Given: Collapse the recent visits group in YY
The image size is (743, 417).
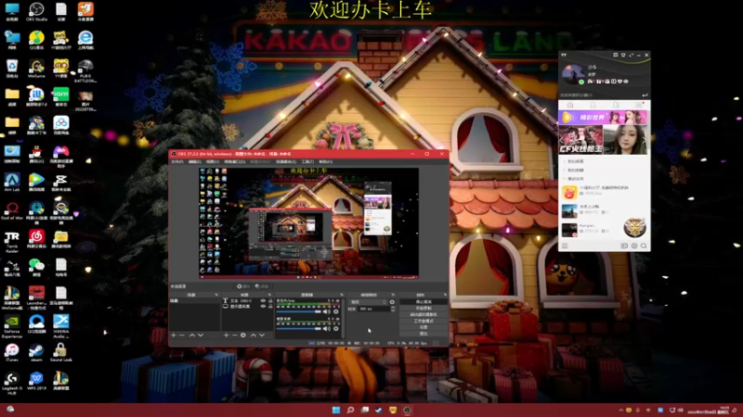Looking at the screenshot, I should (565, 179).
